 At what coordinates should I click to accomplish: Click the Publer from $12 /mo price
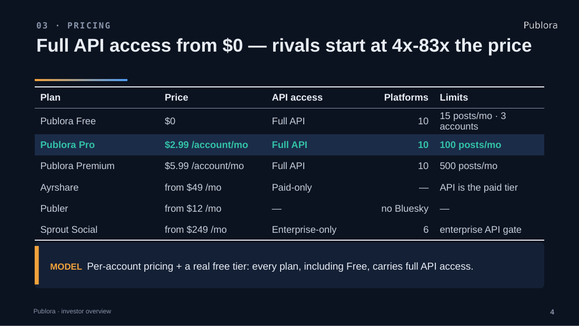coord(193,209)
